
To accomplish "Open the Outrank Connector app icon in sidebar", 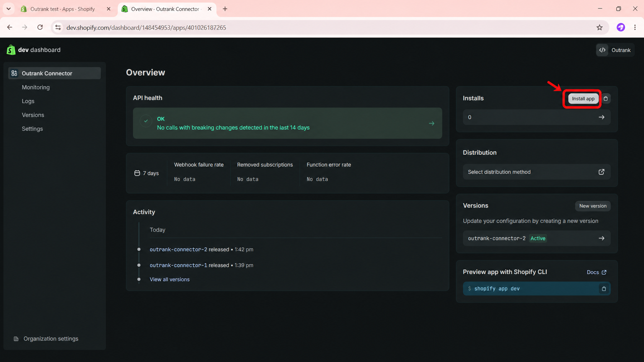I will pyautogui.click(x=14, y=73).
